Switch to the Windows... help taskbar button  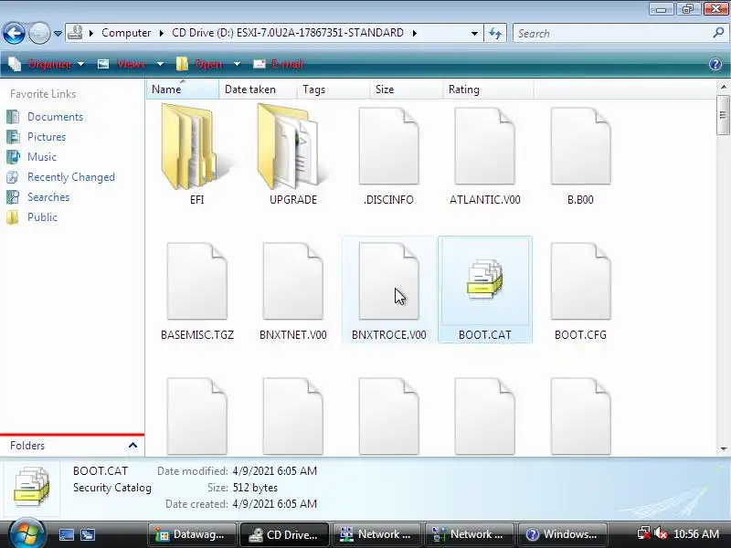coord(562,534)
